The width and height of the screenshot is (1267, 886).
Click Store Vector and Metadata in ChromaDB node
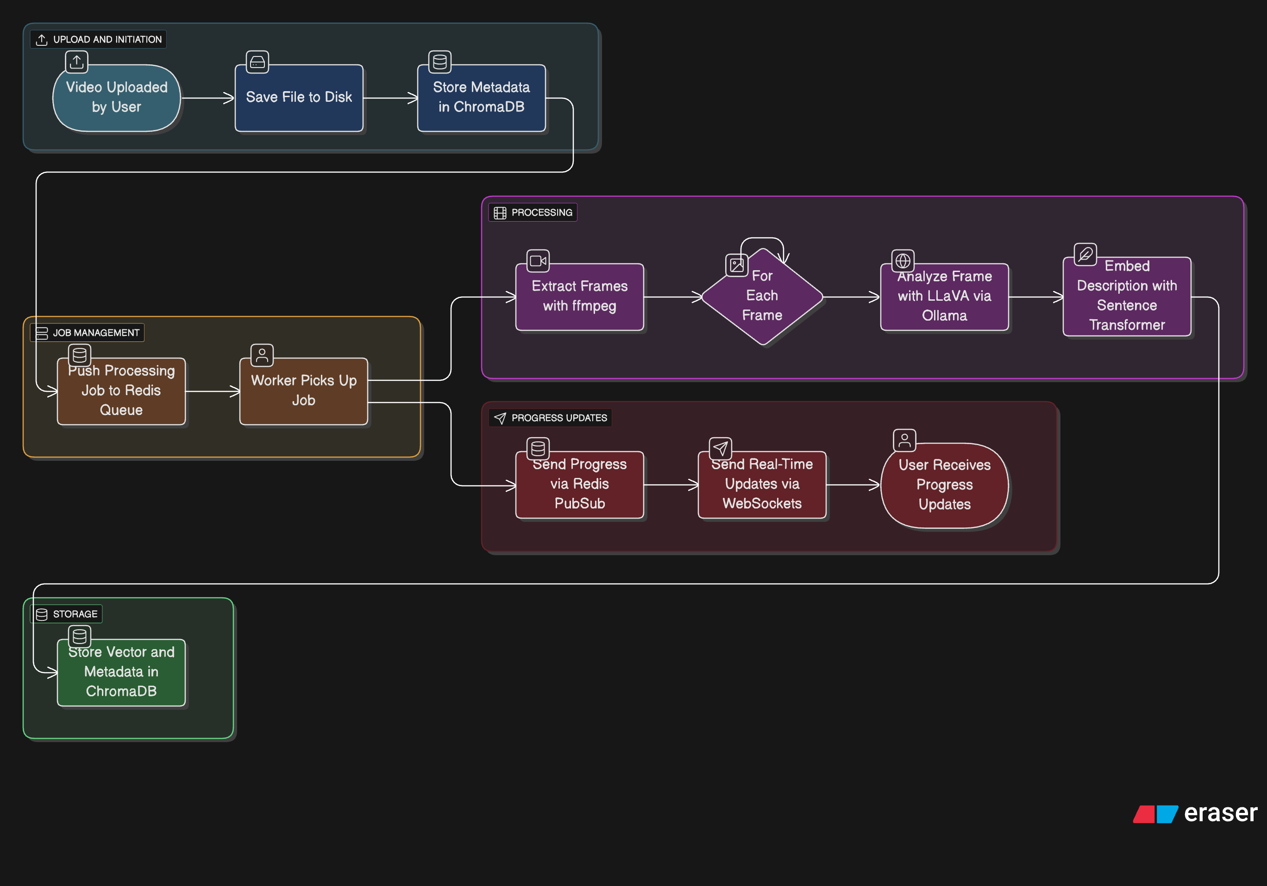point(121,672)
